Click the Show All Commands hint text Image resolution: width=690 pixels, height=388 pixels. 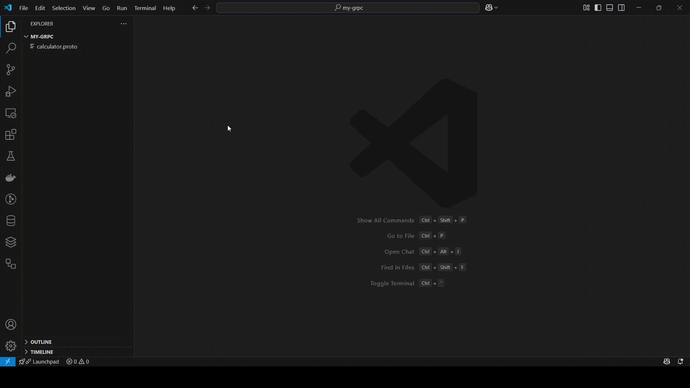coord(386,220)
